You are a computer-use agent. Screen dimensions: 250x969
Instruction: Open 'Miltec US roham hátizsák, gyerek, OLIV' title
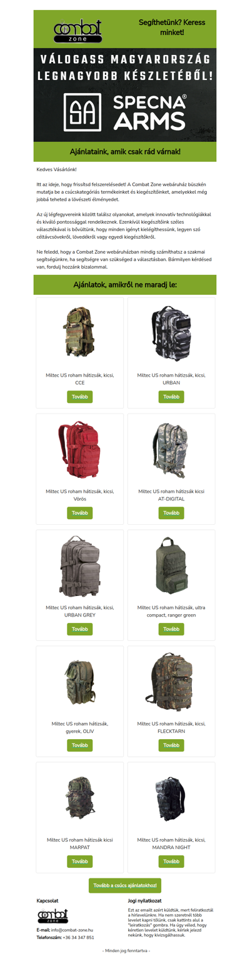(x=79, y=727)
